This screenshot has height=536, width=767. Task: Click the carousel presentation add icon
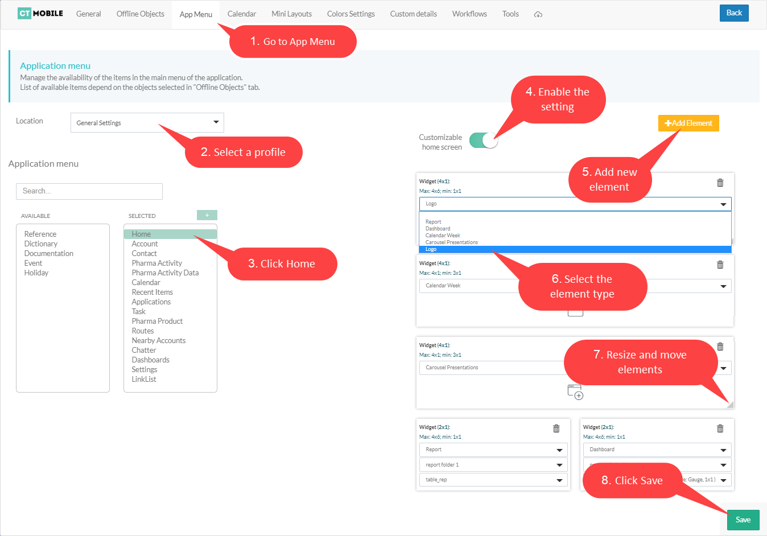575,392
